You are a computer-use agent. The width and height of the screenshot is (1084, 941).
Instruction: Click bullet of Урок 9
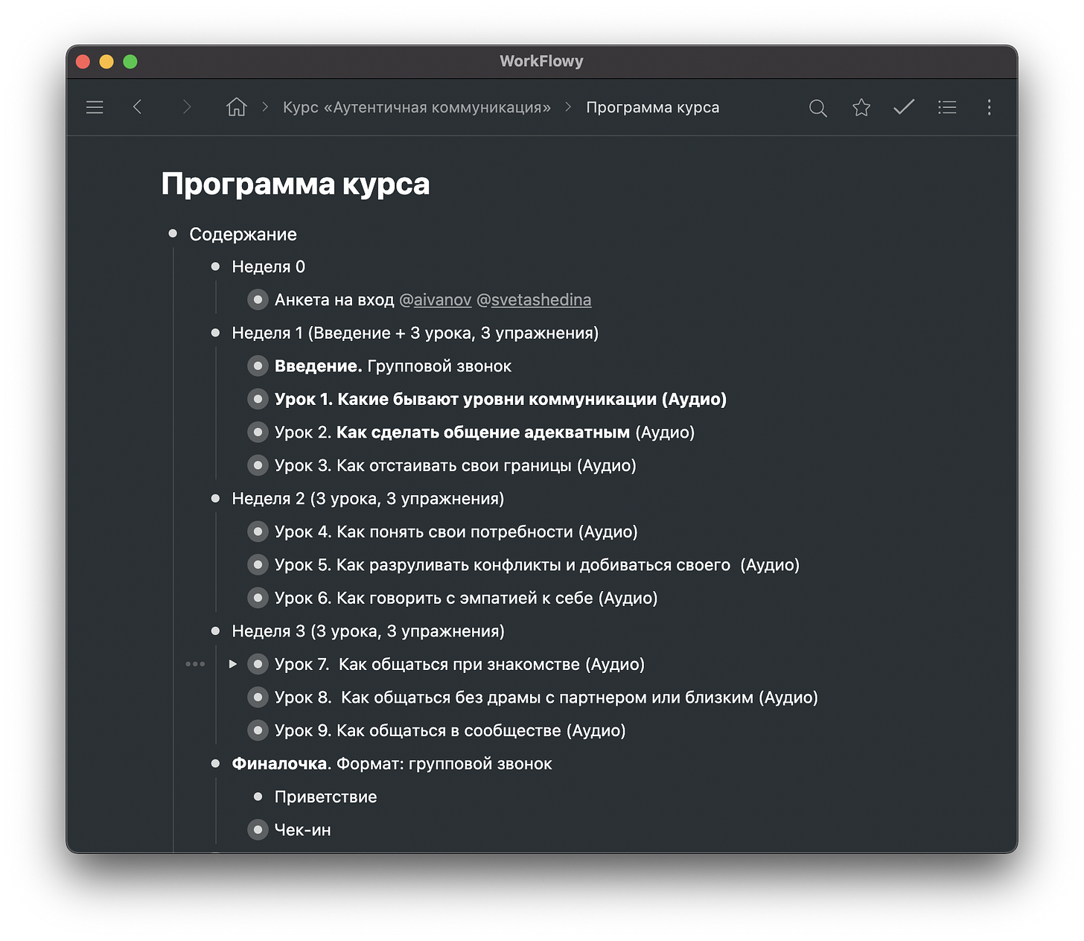click(258, 730)
